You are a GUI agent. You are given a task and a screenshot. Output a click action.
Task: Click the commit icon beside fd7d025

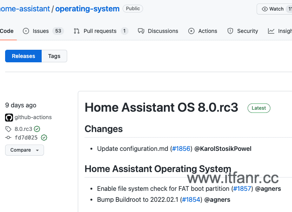(8, 138)
